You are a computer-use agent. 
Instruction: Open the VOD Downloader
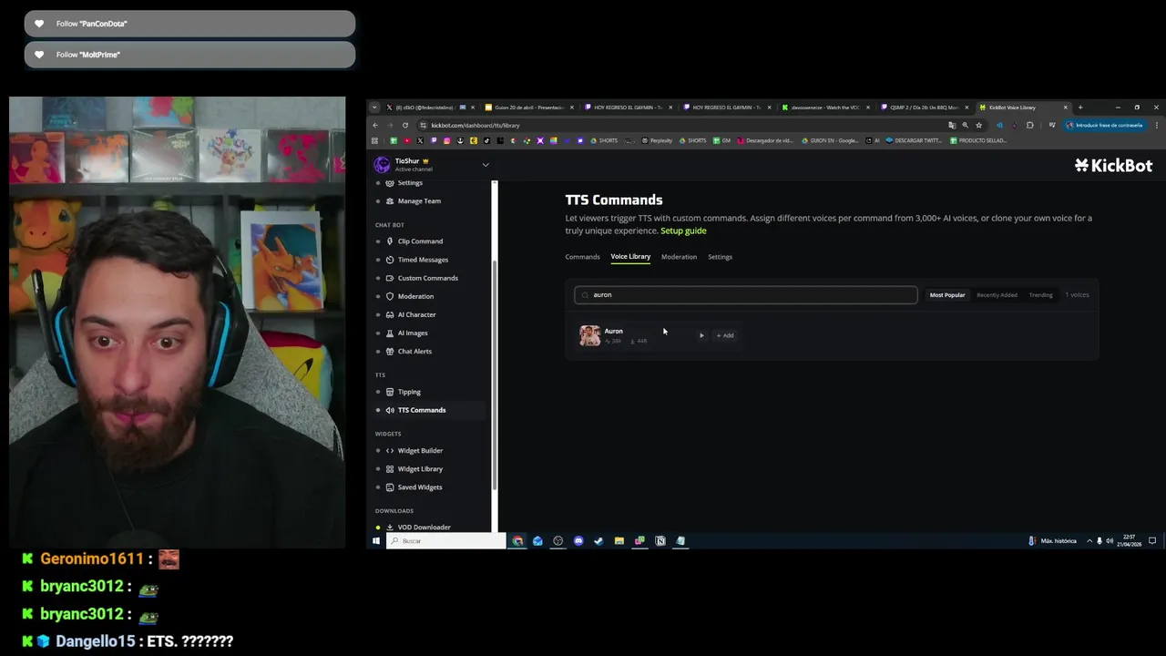(x=423, y=527)
